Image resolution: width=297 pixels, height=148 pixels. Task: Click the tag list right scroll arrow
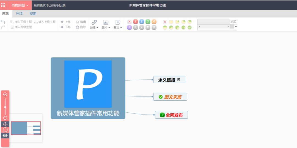pyautogui.click(x=228, y=27)
